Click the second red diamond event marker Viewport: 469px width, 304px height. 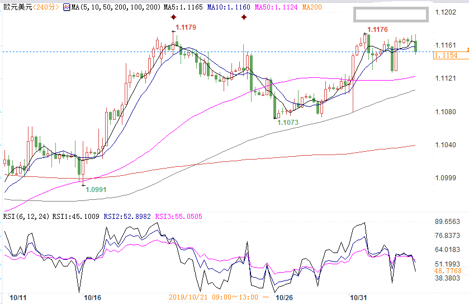244,17
